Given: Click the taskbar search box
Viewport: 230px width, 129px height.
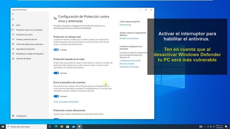Looking at the screenshot, I should (x=26, y=126).
